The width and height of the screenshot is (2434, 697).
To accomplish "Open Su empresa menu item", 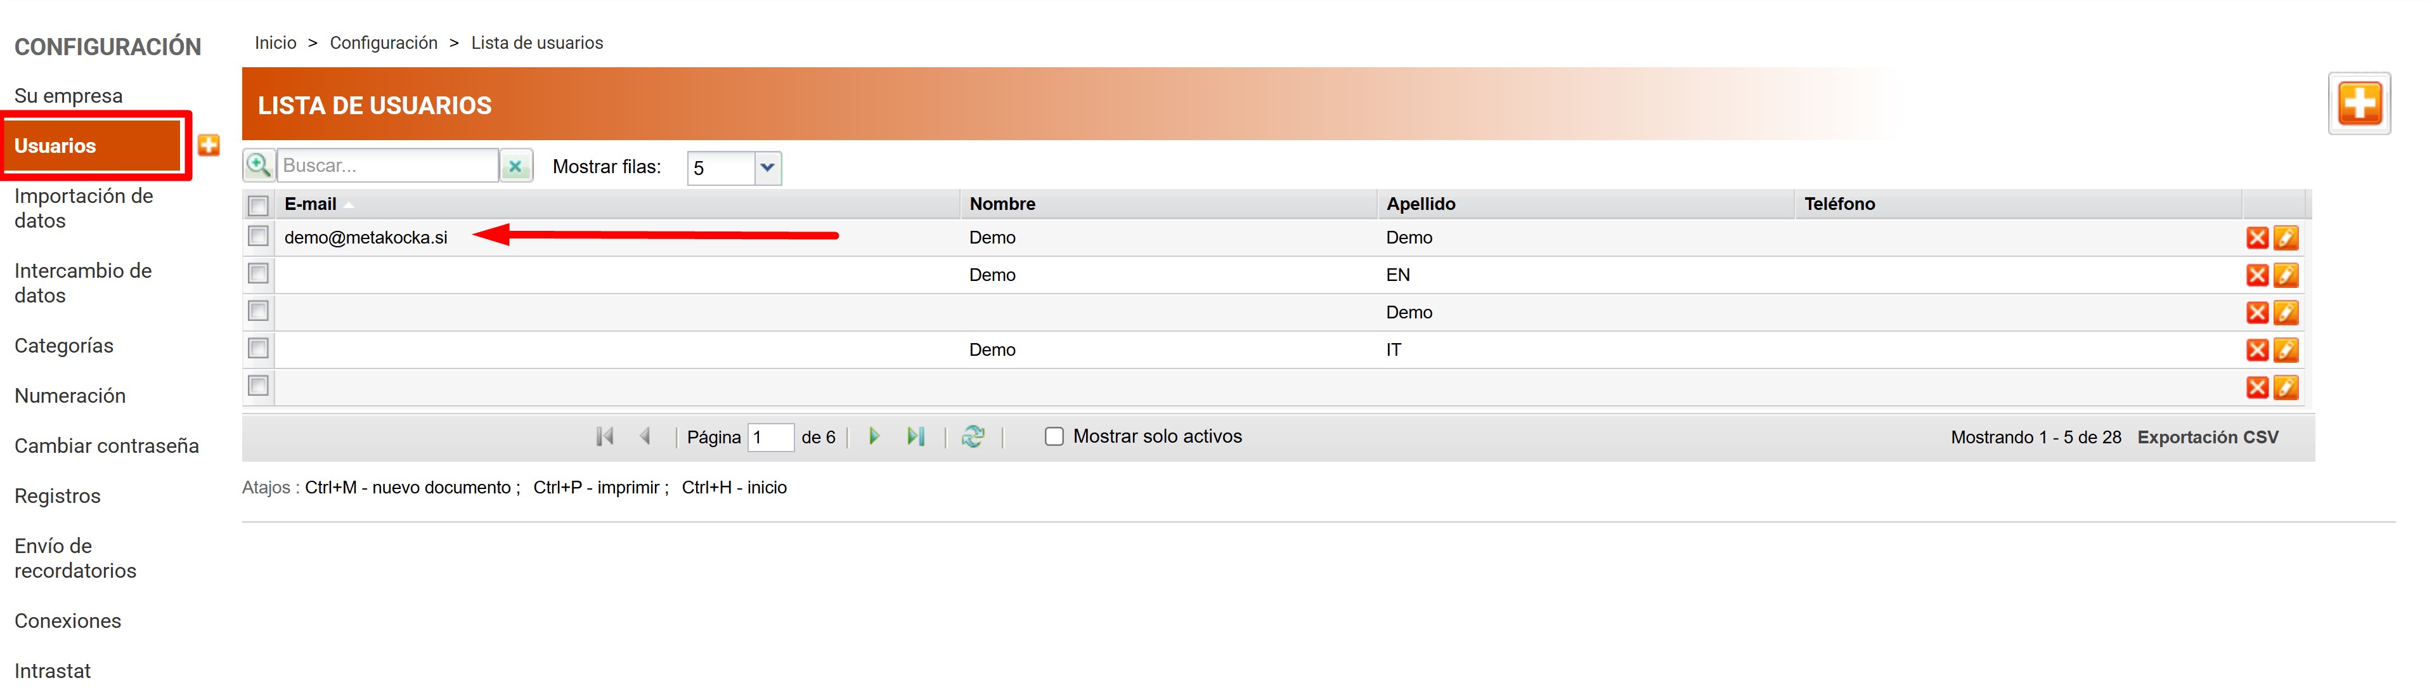I will (x=68, y=96).
